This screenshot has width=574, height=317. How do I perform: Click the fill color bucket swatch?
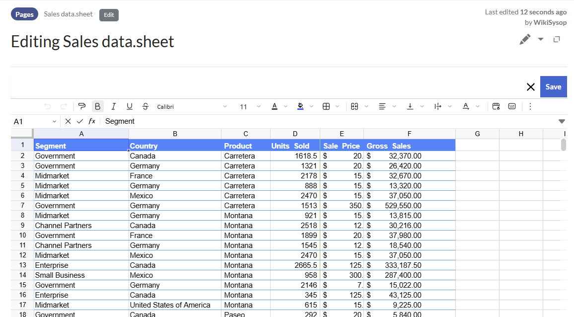coord(300,106)
